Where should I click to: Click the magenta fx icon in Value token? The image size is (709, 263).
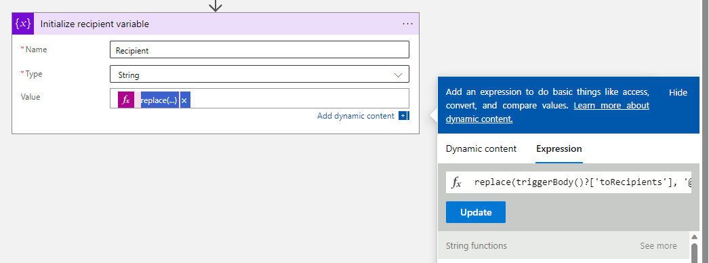(126, 100)
